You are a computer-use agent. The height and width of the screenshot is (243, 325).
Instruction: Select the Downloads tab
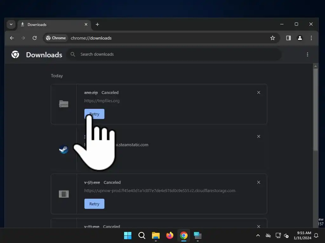point(54,25)
